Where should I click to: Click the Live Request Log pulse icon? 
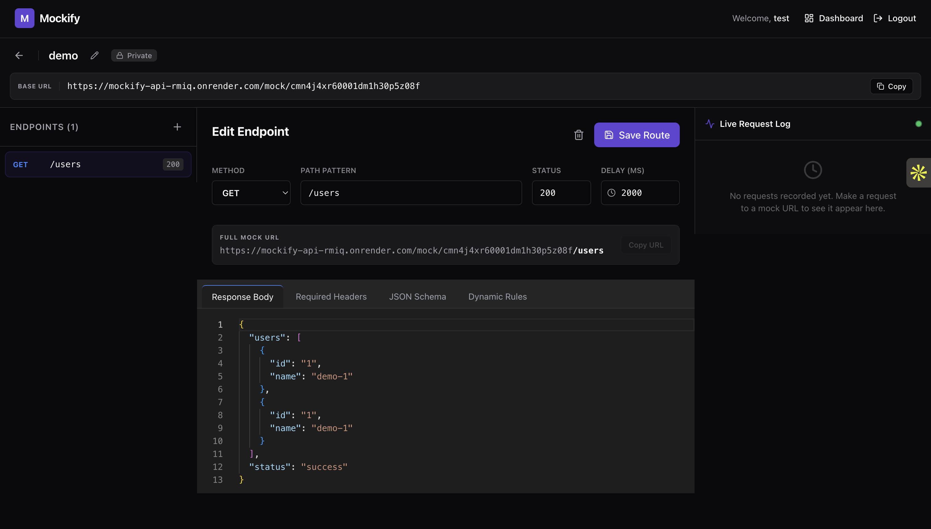click(x=710, y=124)
